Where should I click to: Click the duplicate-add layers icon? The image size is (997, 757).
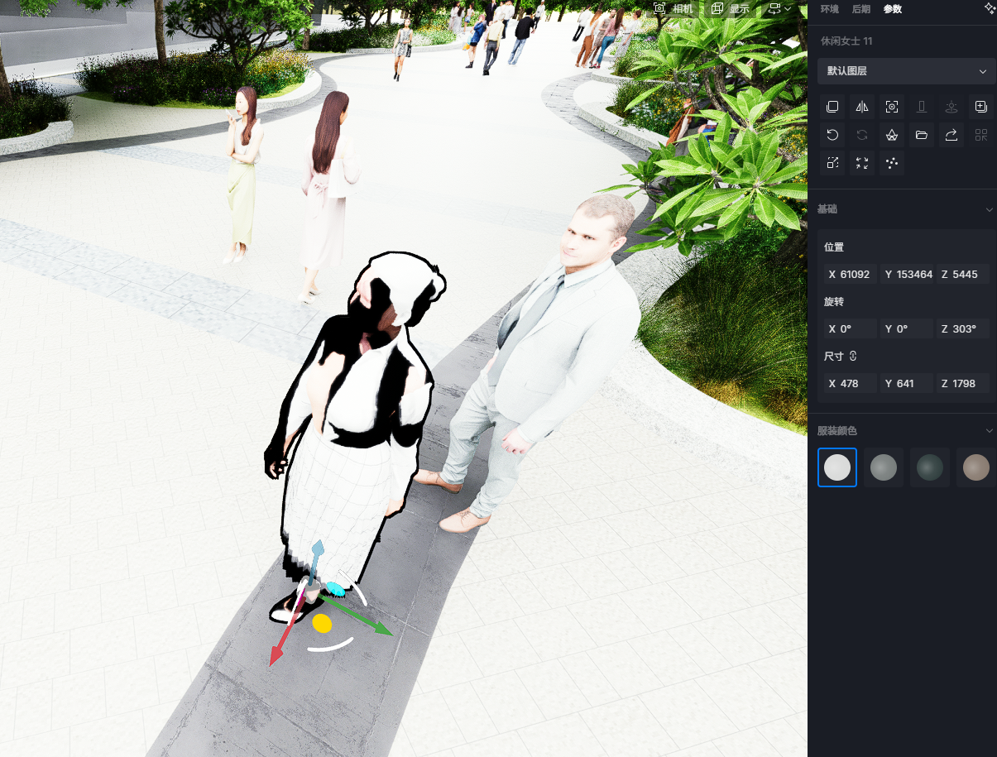[980, 107]
